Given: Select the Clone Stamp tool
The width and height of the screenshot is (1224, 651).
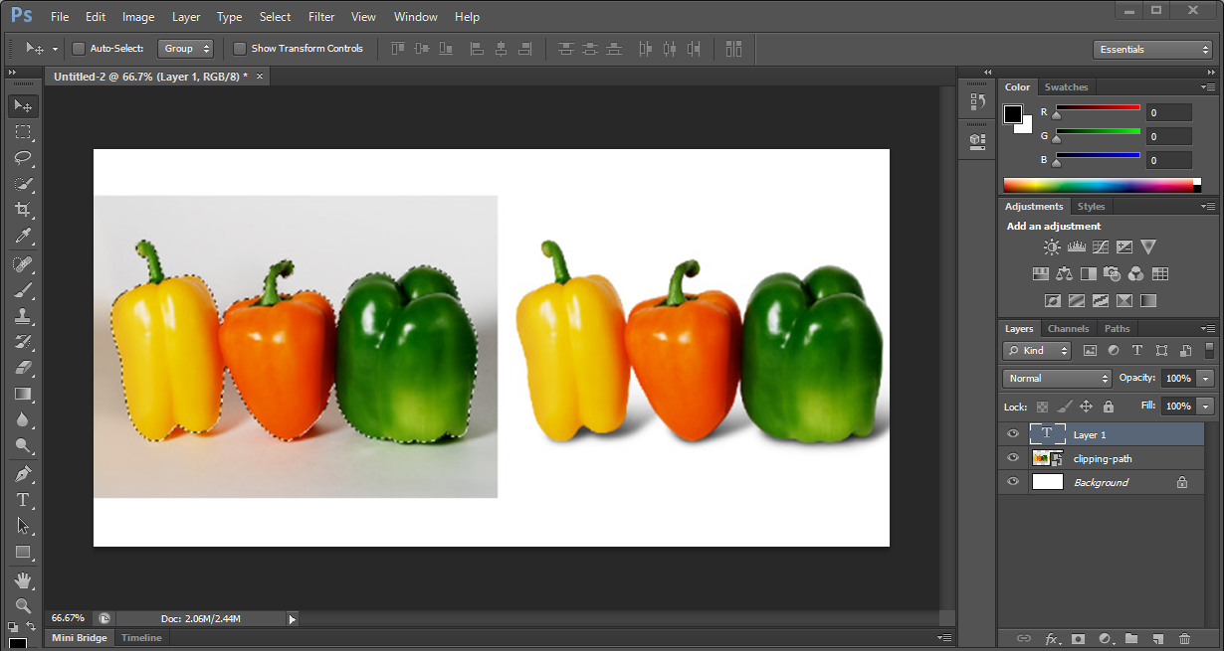Looking at the screenshot, I should coord(24,316).
